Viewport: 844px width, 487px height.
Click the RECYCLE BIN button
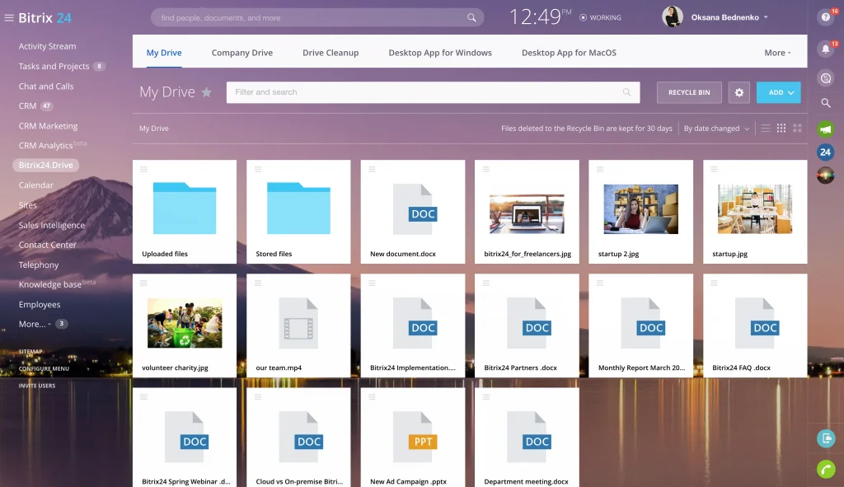(689, 93)
